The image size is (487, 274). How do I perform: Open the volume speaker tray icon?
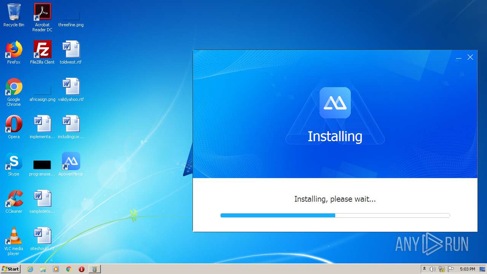(433, 269)
